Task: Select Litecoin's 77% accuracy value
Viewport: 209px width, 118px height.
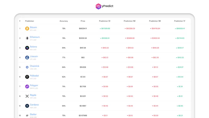Action: (x=64, y=58)
